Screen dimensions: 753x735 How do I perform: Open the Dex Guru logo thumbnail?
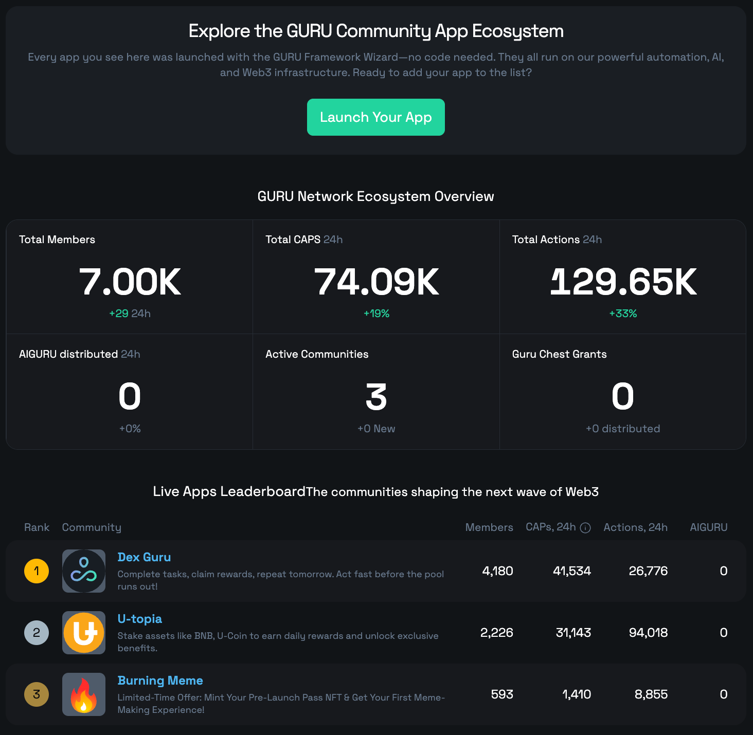pos(84,571)
